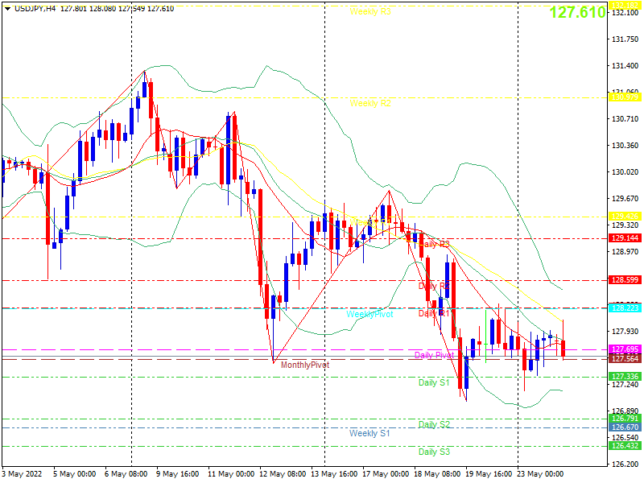
Task: Click the Weekly R3 level label
Action: 370,12
